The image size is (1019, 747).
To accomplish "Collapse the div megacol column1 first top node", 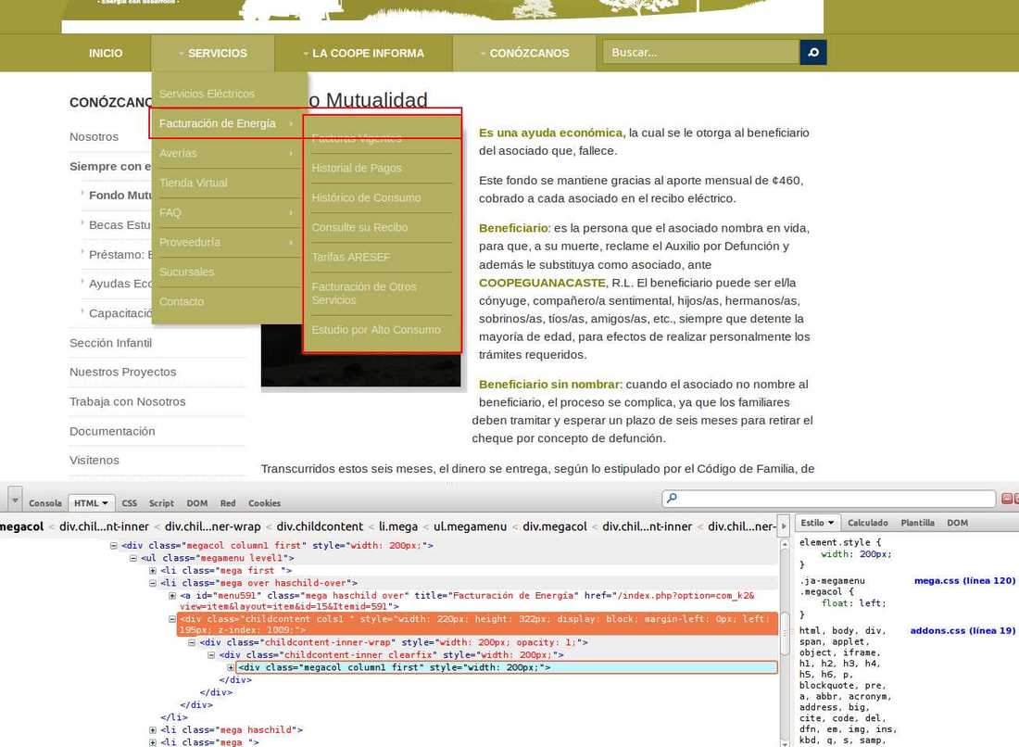I will pyautogui.click(x=114, y=546).
